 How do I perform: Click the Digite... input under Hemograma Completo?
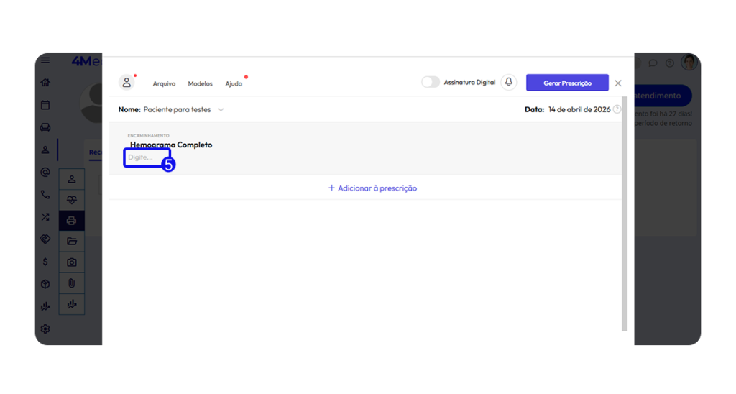point(147,157)
